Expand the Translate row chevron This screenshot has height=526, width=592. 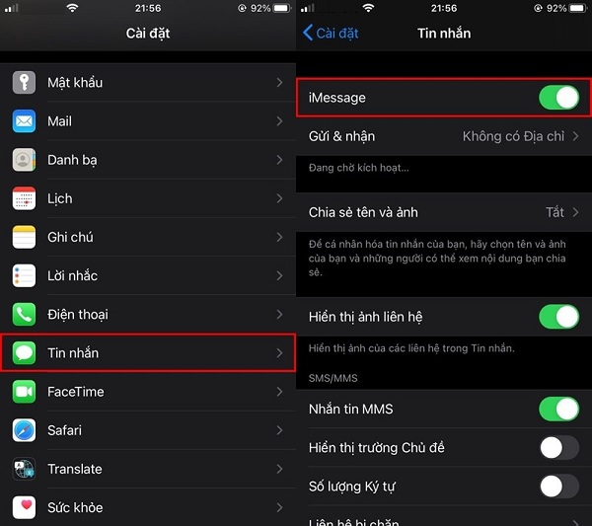(x=279, y=469)
